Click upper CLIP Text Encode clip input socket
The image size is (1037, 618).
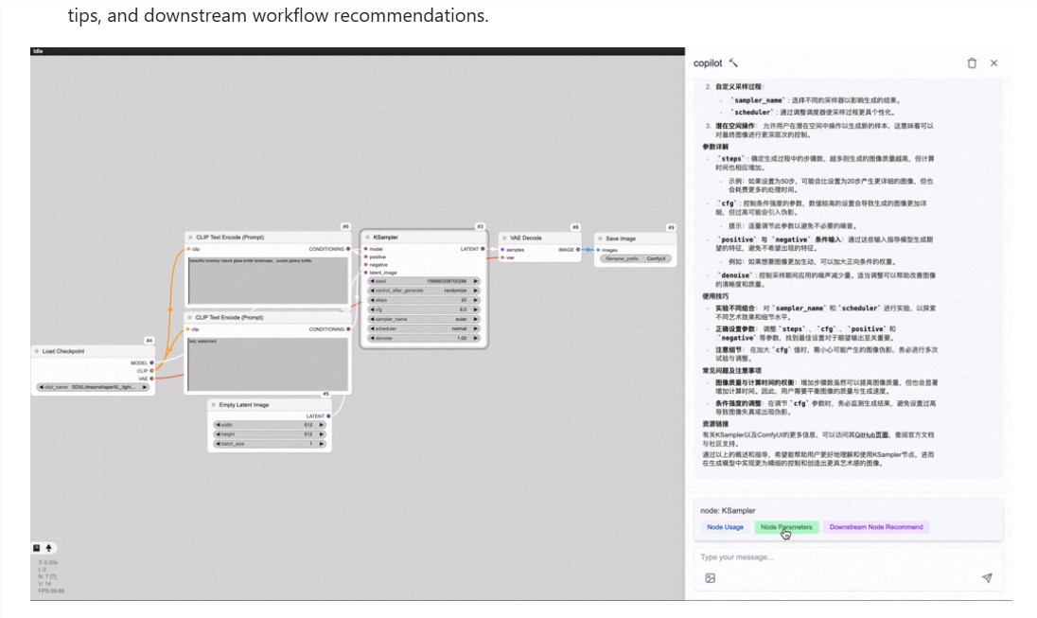click(x=188, y=249)
